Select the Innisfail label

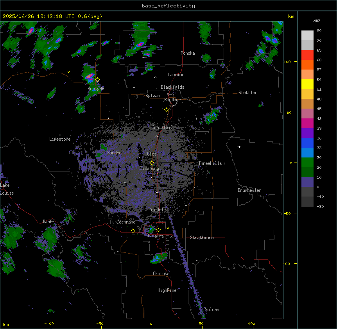162,127
